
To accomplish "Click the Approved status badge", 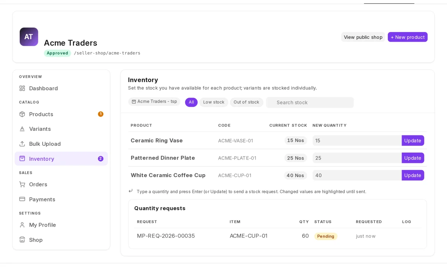I will coord(57,53).
